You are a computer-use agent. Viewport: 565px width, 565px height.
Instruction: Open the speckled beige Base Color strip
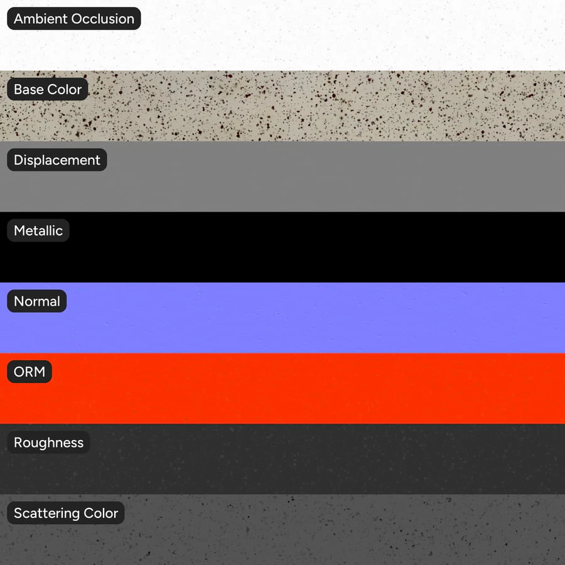(x=282, y=106)
